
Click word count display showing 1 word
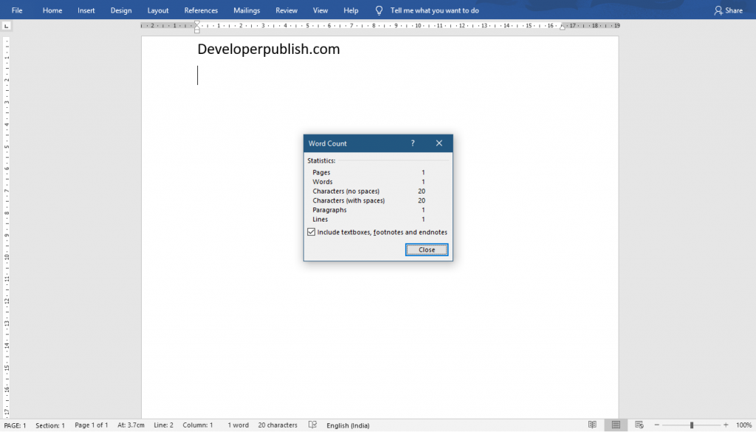click(238, 425)
